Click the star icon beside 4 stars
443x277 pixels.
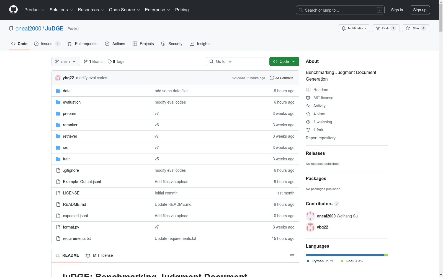click(x=308, y=114)
